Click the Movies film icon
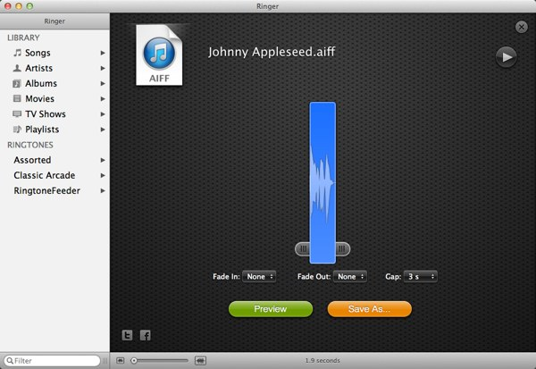Viewport: 536px width, 369px height. tap(17, 98)
